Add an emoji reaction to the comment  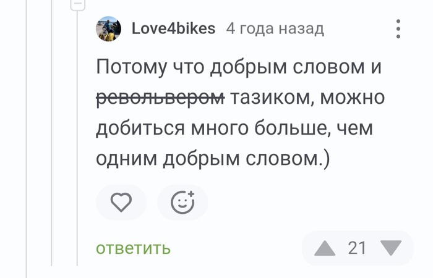click(182, 203)
